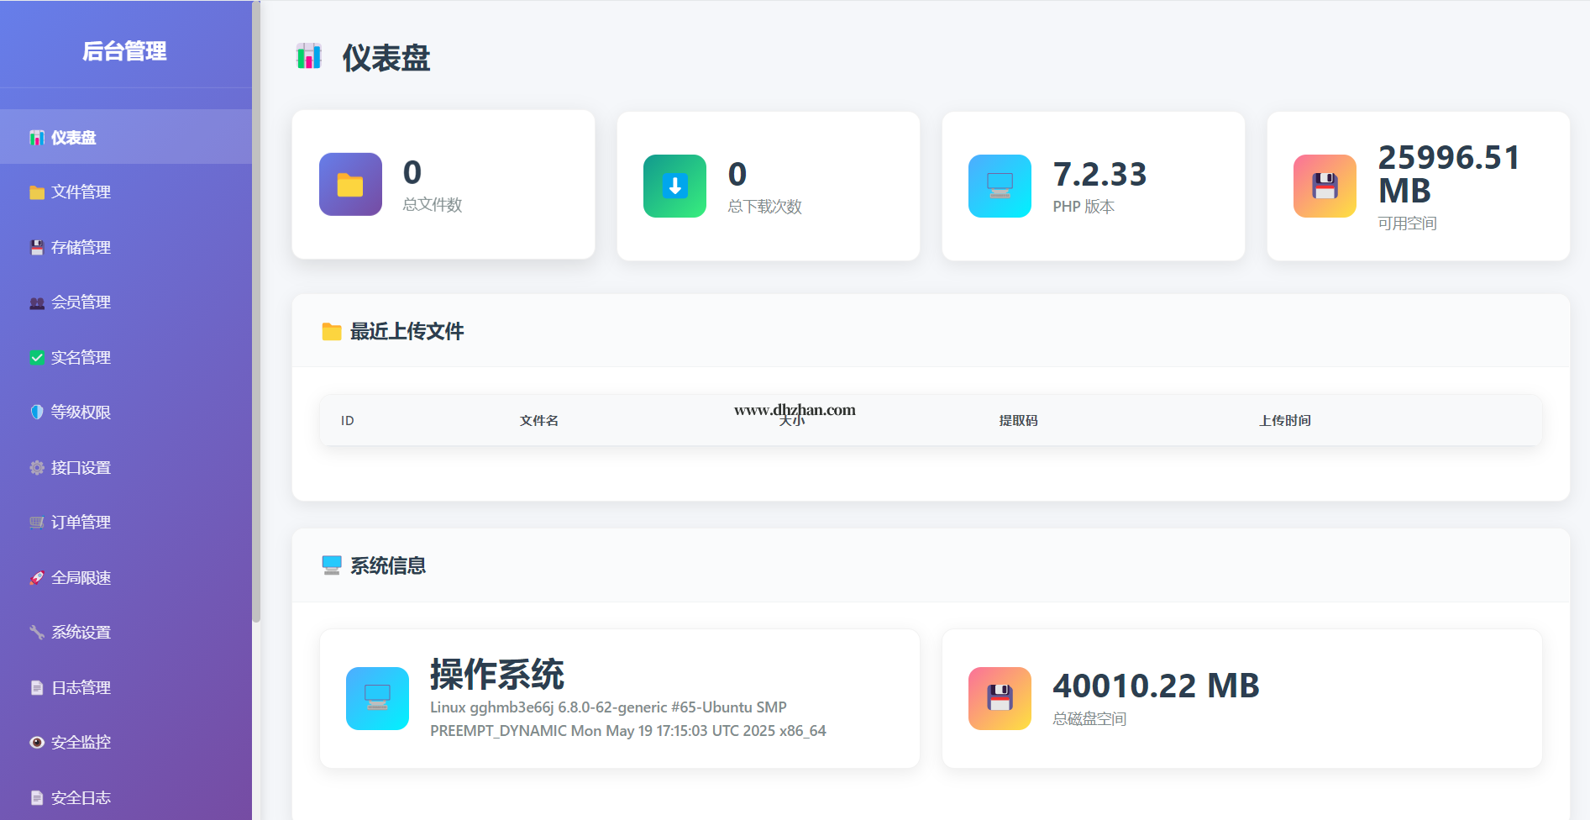Image resolution: width=1590 pixels, height=820 pixels.
Task: Open 安全日志 at the sidebar bottom
Action: coord(81,798)
